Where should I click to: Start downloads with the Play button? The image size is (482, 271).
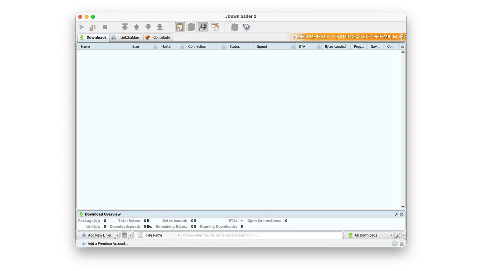(x=82, y=27)
